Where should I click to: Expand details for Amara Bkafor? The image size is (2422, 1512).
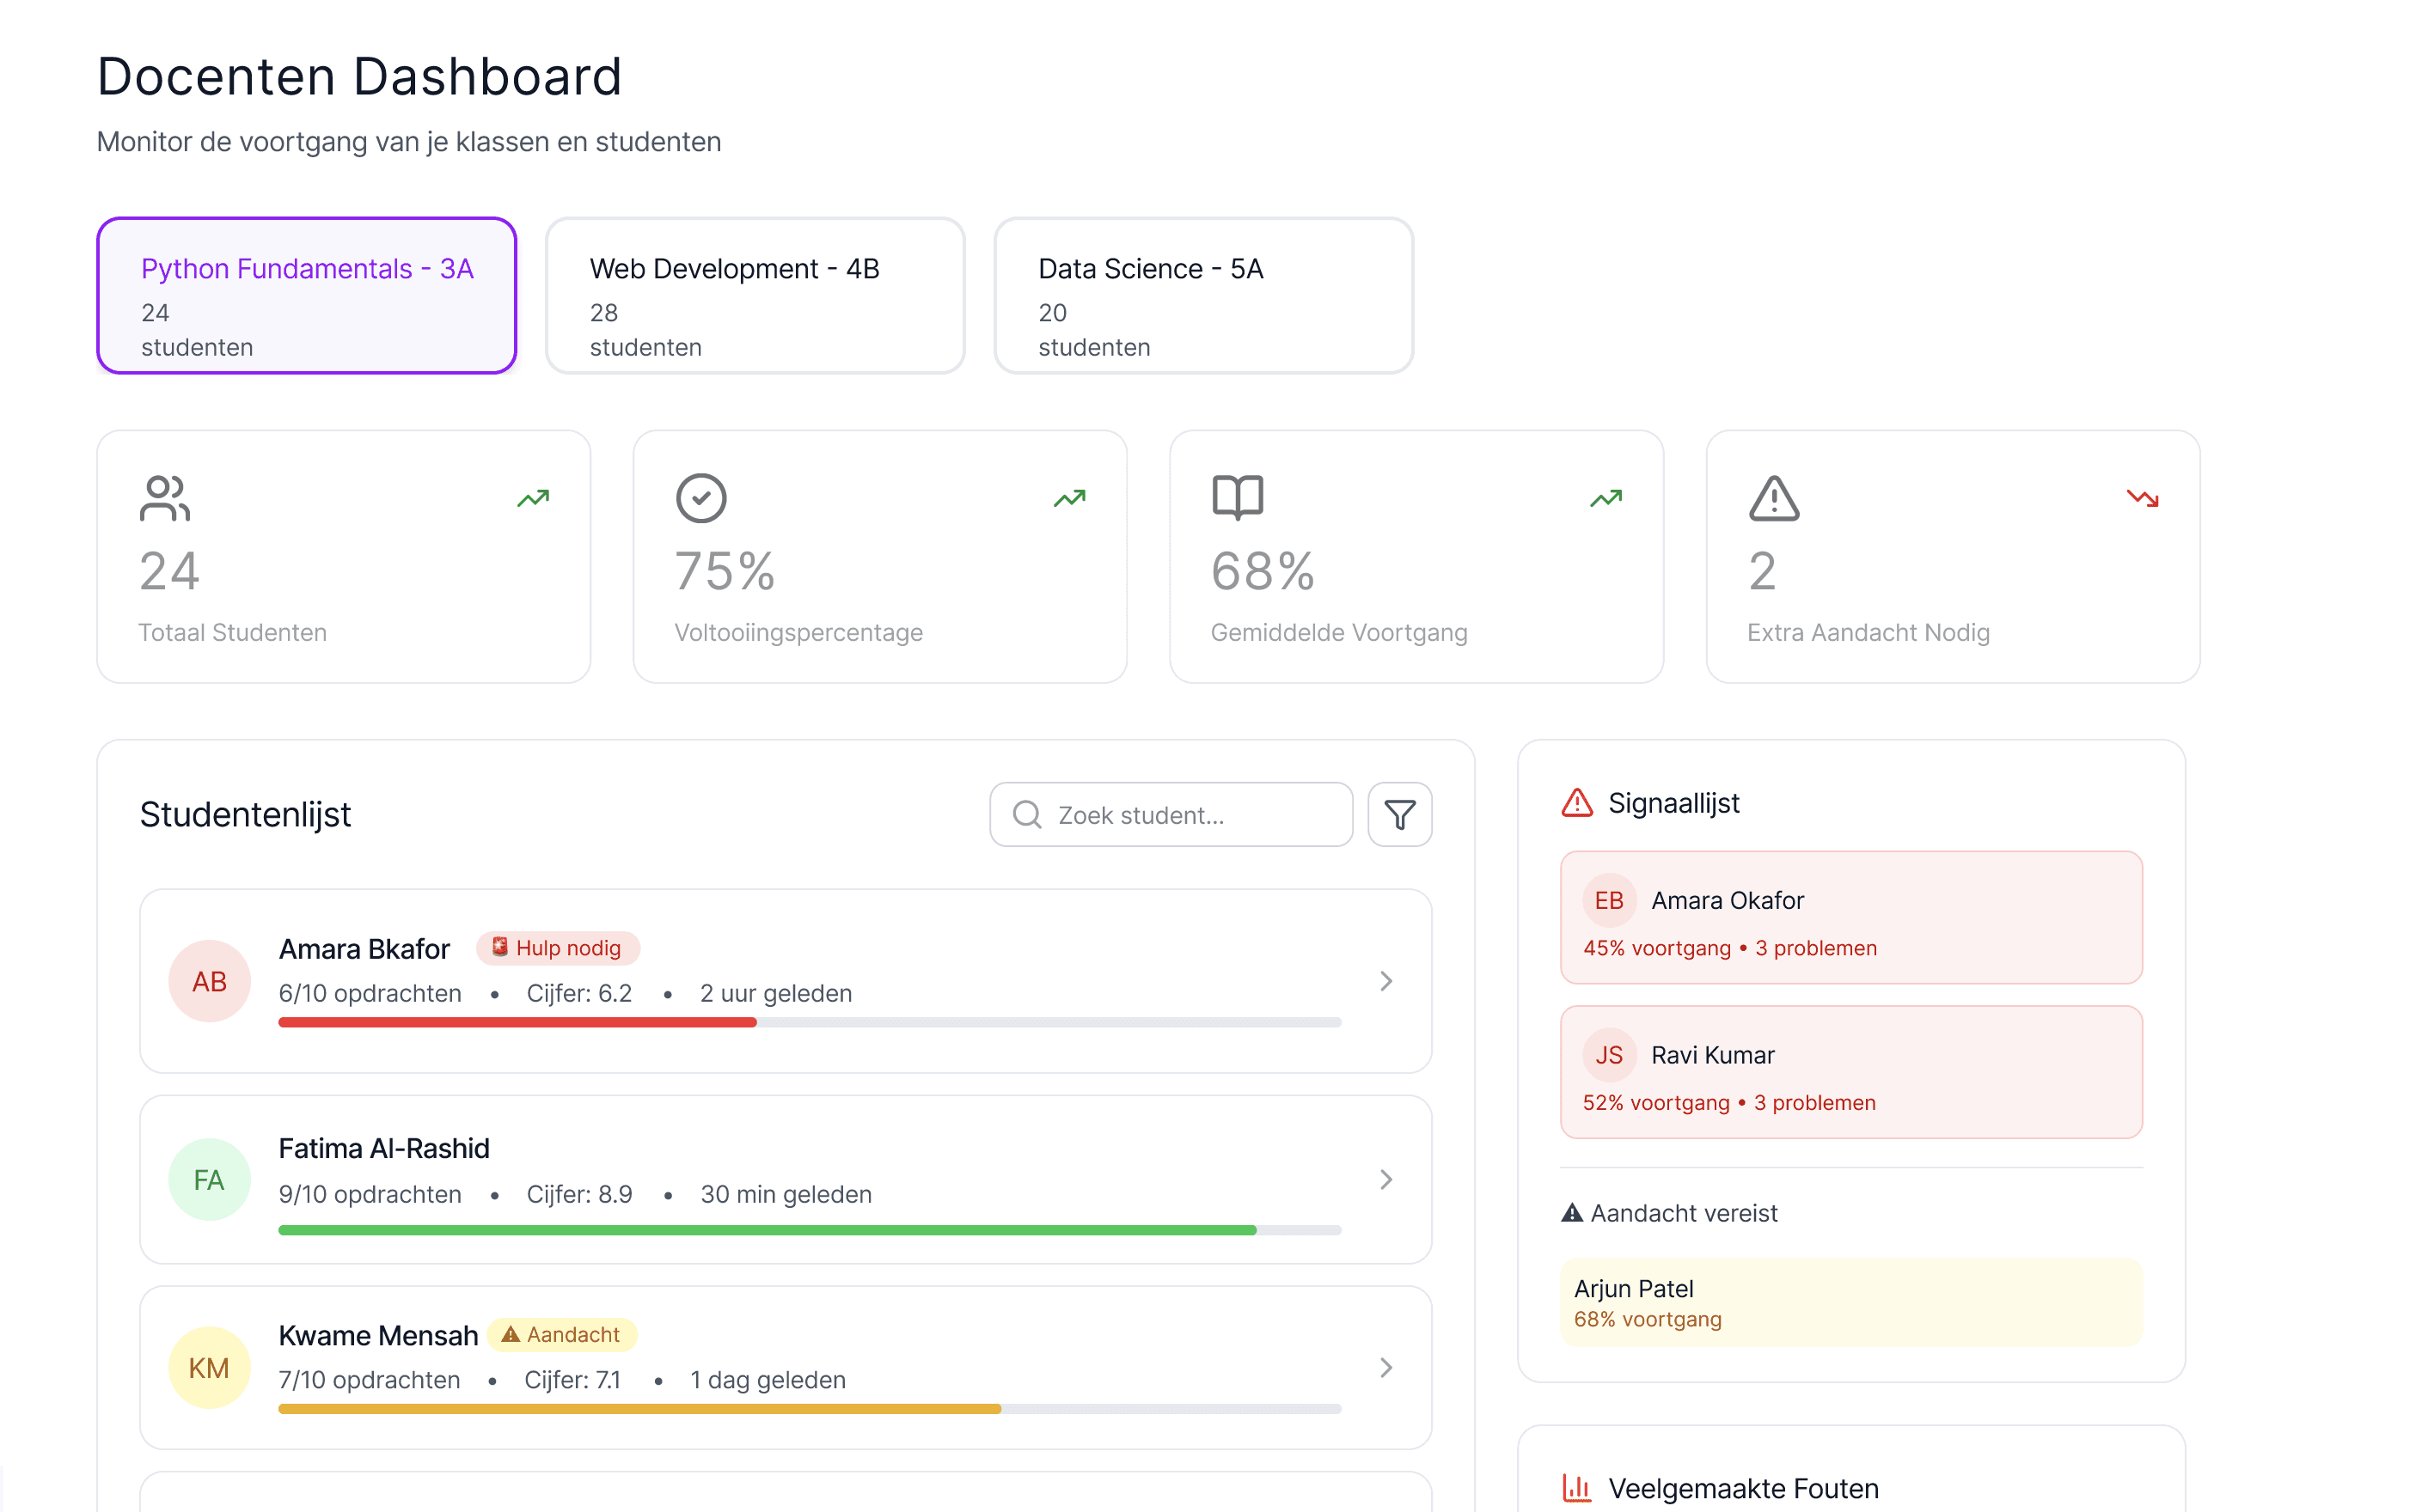pyautogui.click(x=1385, y=980)
